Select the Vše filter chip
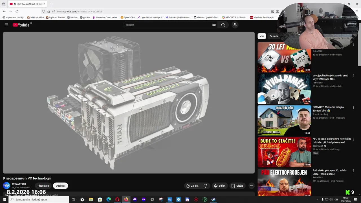 pos(262,36)
